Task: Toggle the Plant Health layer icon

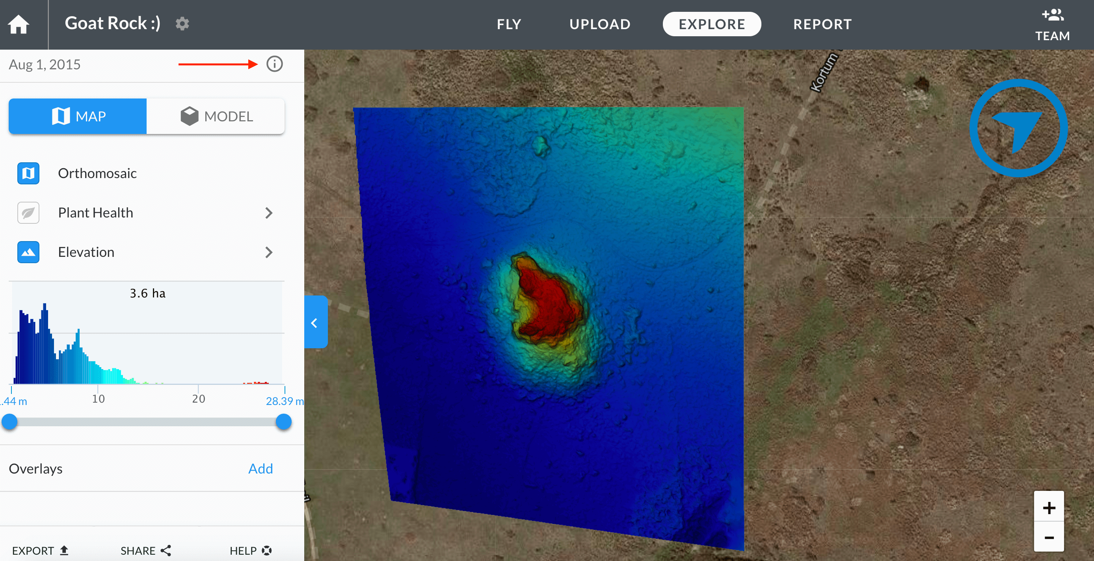Action: (28, 213)
